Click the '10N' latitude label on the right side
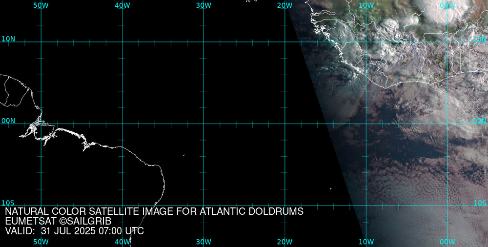The height and width of the screenshot is (247, 488). coord(480,39)
